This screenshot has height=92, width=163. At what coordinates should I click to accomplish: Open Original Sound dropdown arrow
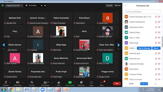click(22, 6)
